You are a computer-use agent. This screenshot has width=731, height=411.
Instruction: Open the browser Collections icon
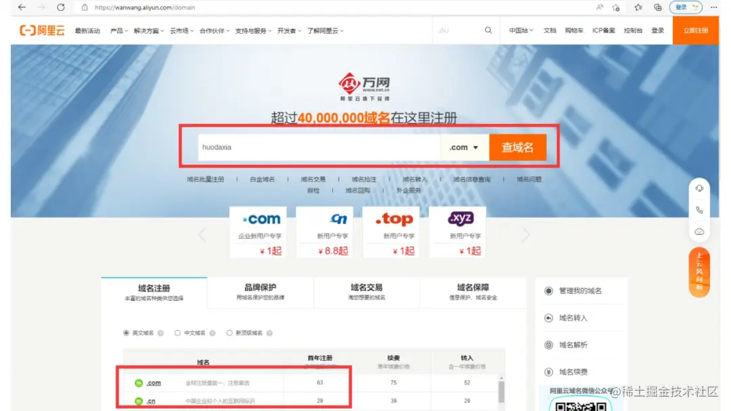click(x=658, y=7)
